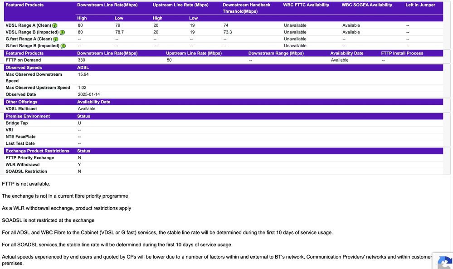Click Bridge Tap status value U

79,123
